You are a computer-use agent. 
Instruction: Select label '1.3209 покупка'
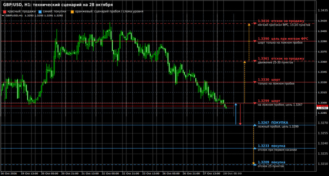click(x=272, y=162)
